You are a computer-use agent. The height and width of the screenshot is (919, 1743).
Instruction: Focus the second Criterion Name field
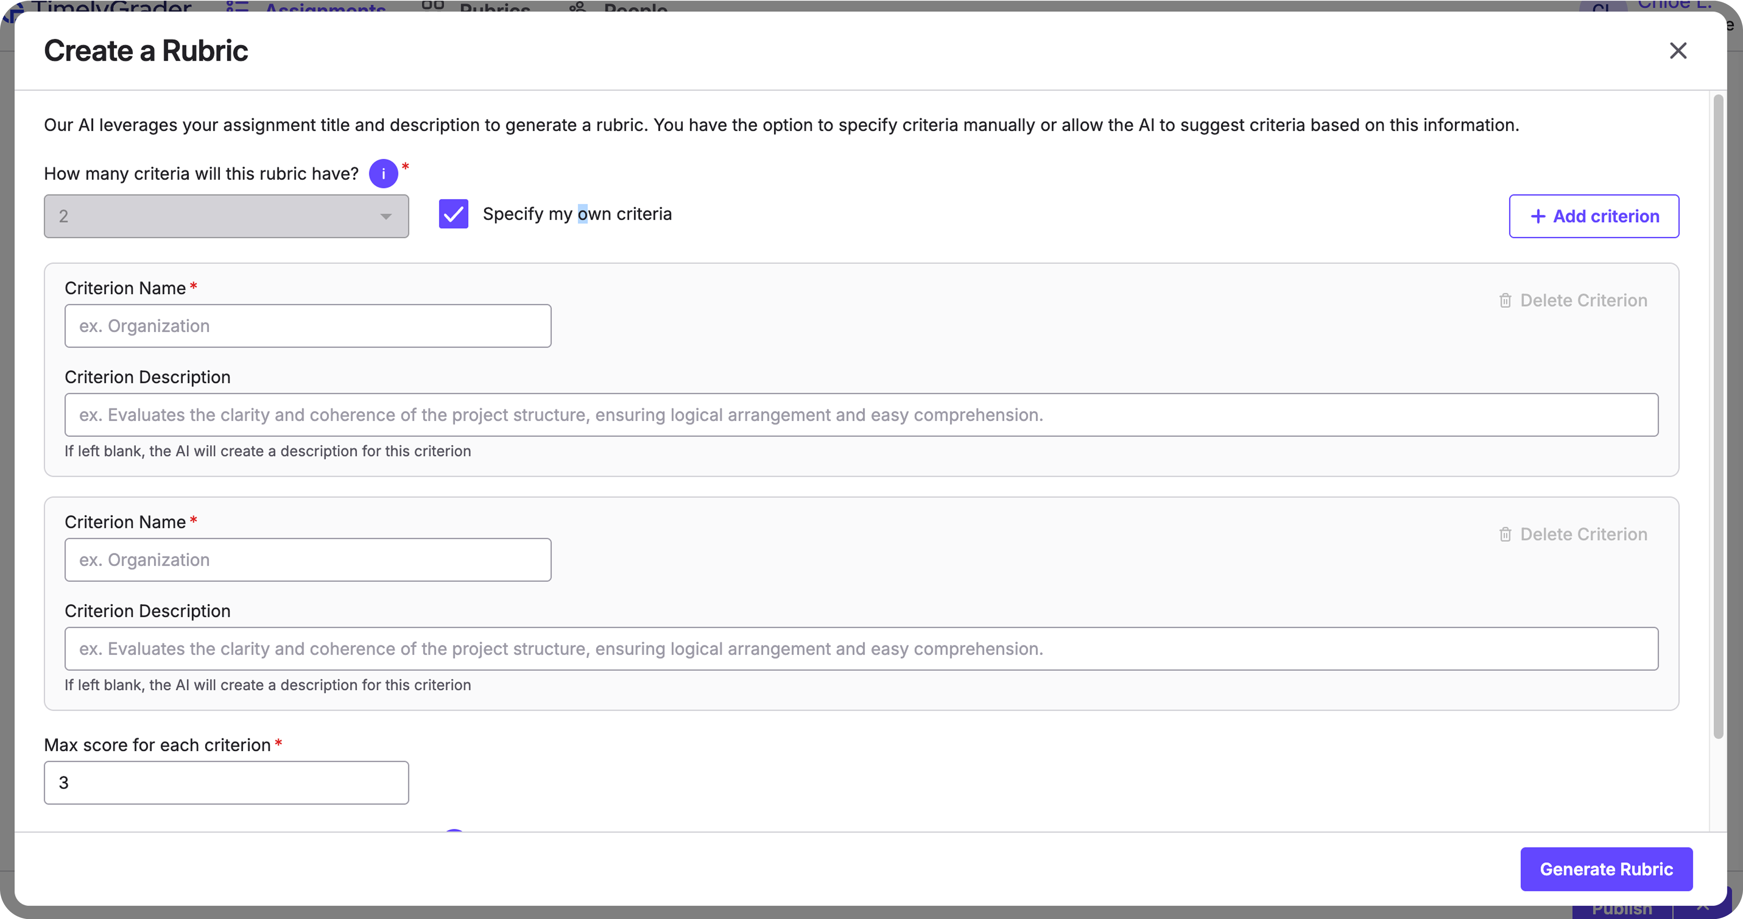pos(308,560)
